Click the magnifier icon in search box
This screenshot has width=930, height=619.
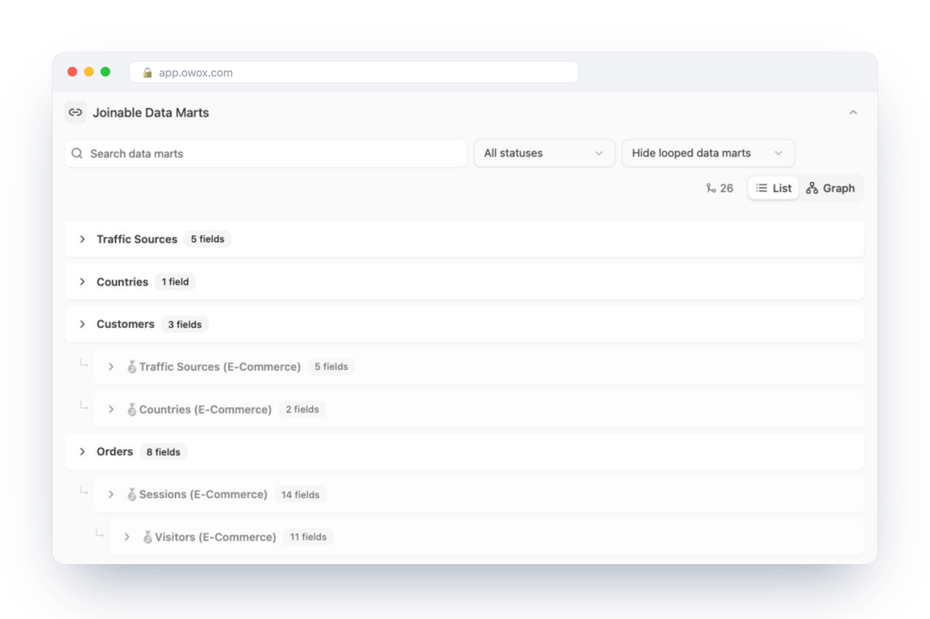point(77,154)
